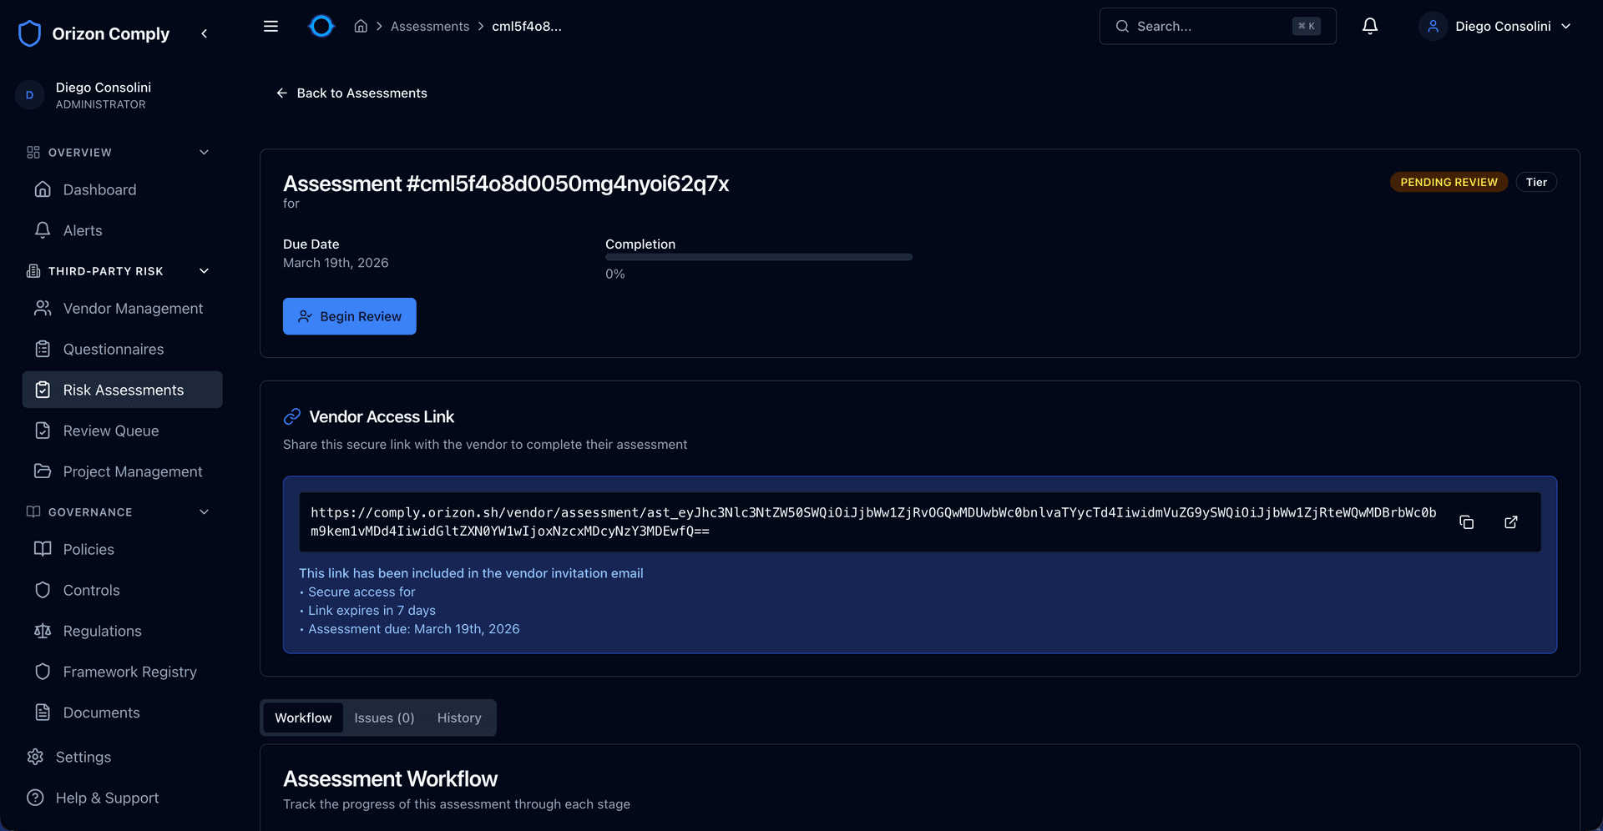Click the Alerts bell icon in sidebar

[43, 230]
